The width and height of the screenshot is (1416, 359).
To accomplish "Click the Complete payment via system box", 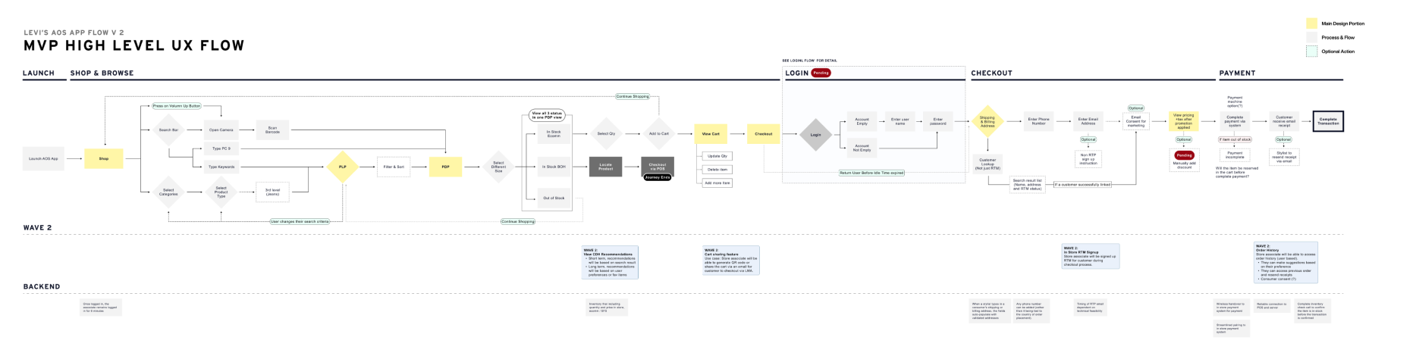I will [1235, 121].
